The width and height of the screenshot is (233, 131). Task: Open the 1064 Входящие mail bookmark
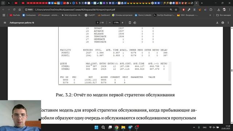(x=187, y=15)
